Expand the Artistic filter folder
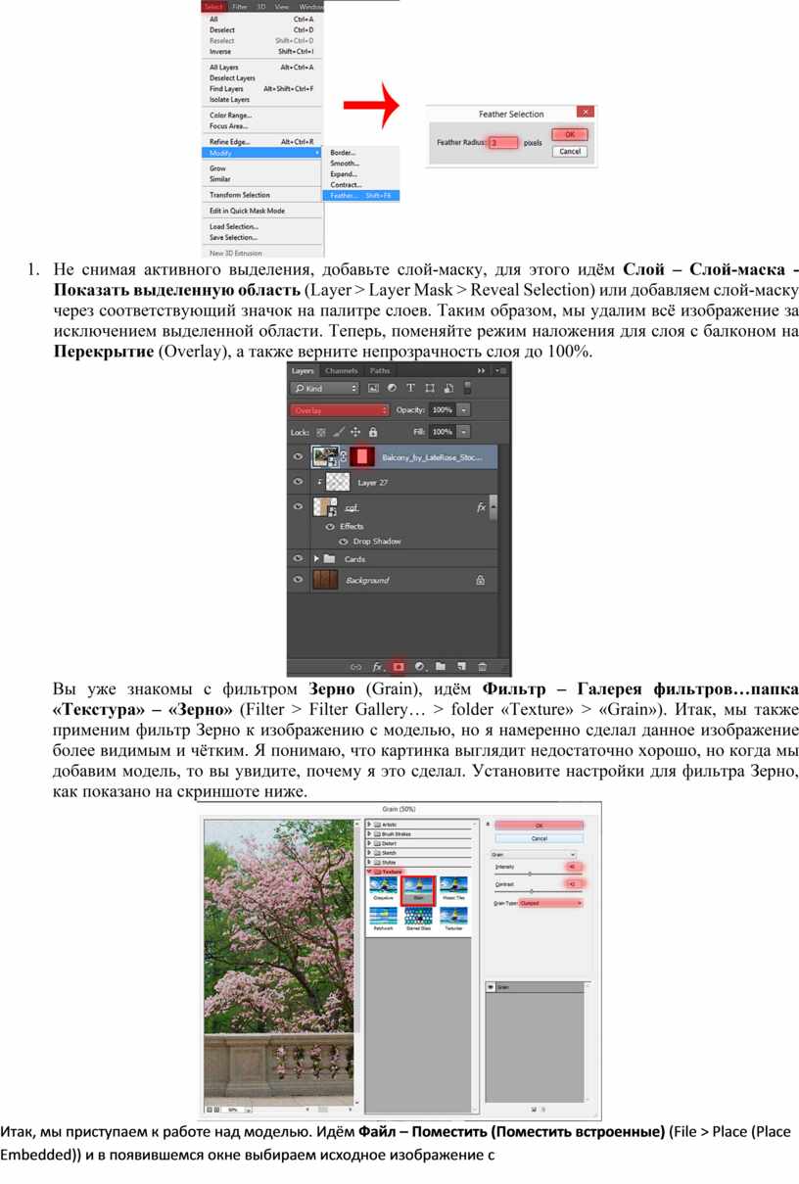Viewport: 799px width, 1184px height. point(370,826)
